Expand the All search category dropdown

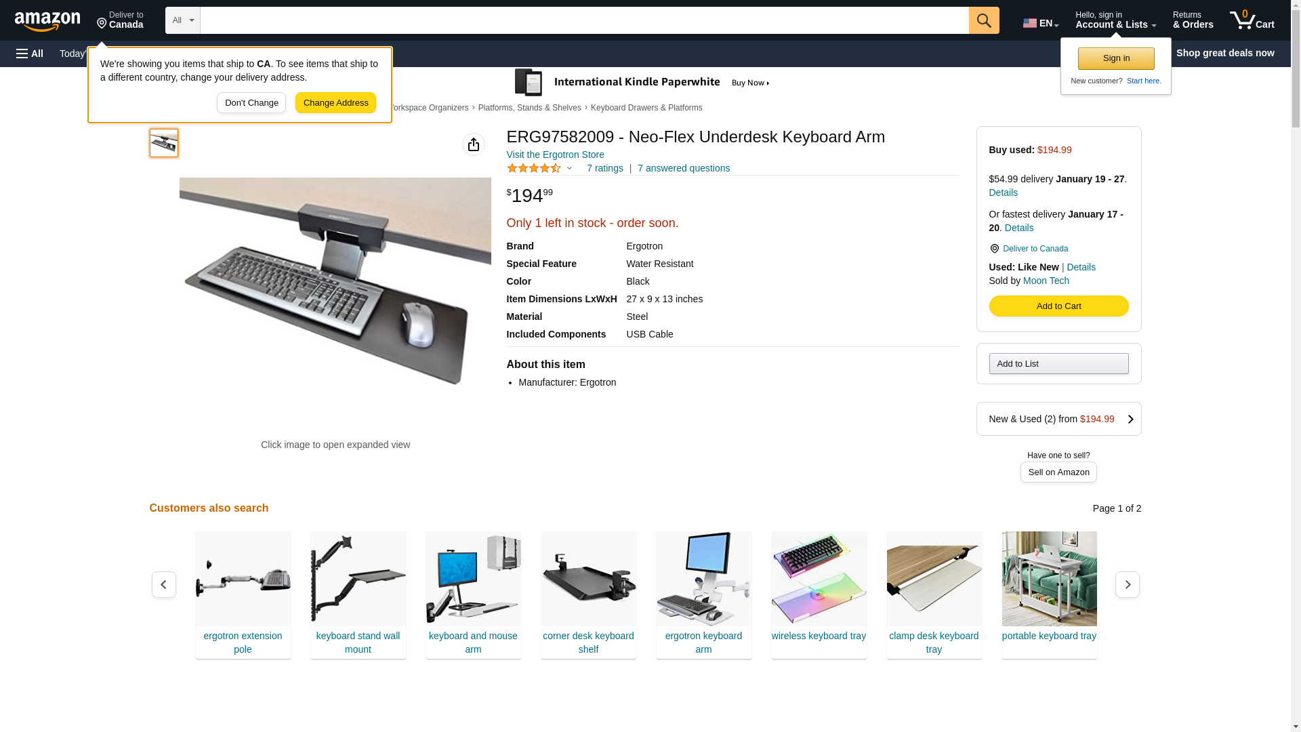[x=183, y=20]
